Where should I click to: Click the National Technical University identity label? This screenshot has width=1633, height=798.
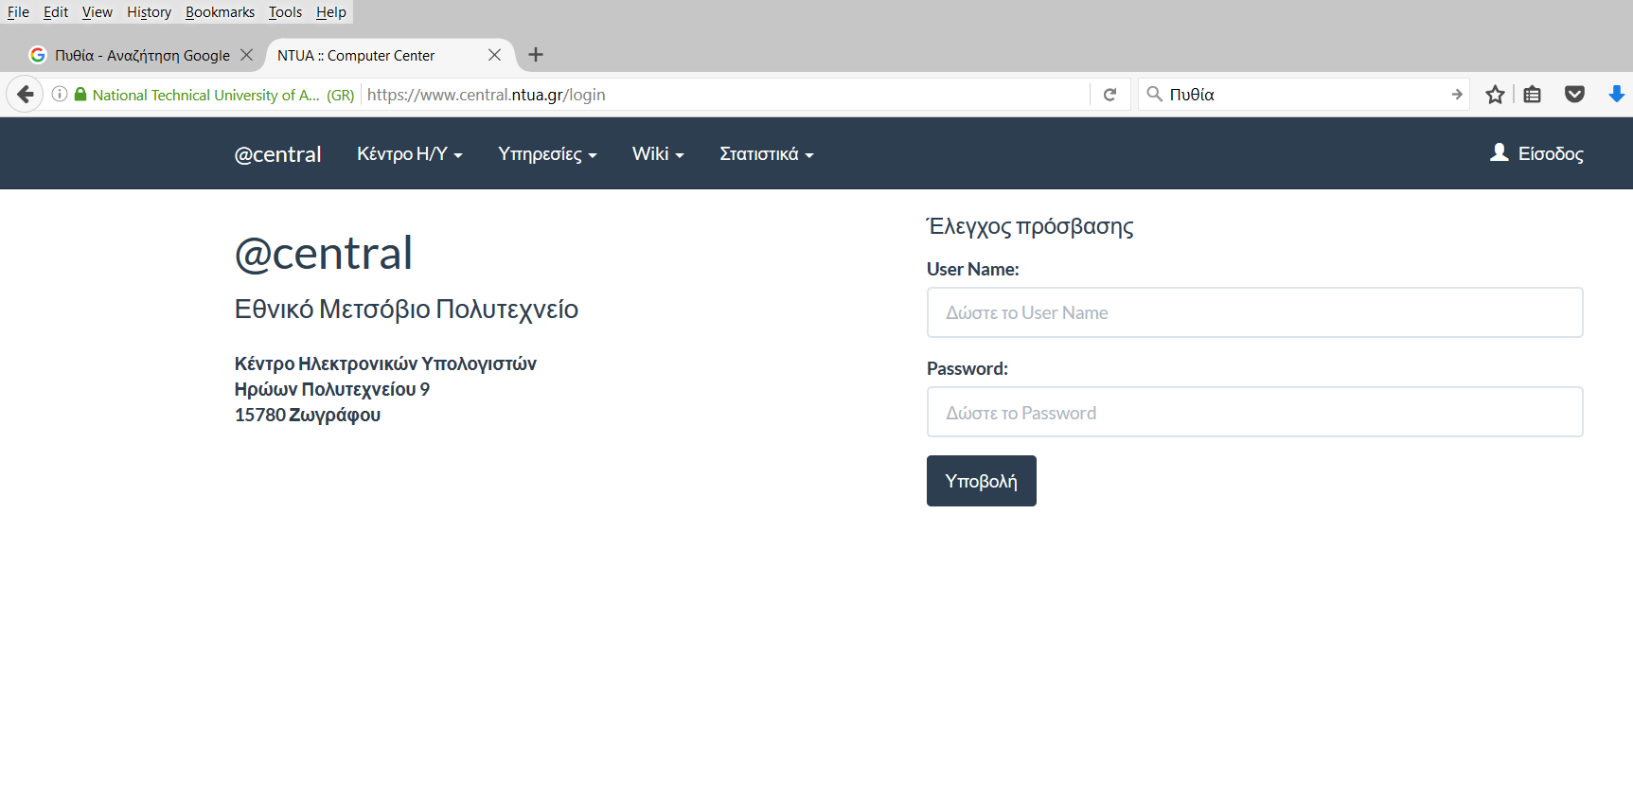tap(223, 95)
